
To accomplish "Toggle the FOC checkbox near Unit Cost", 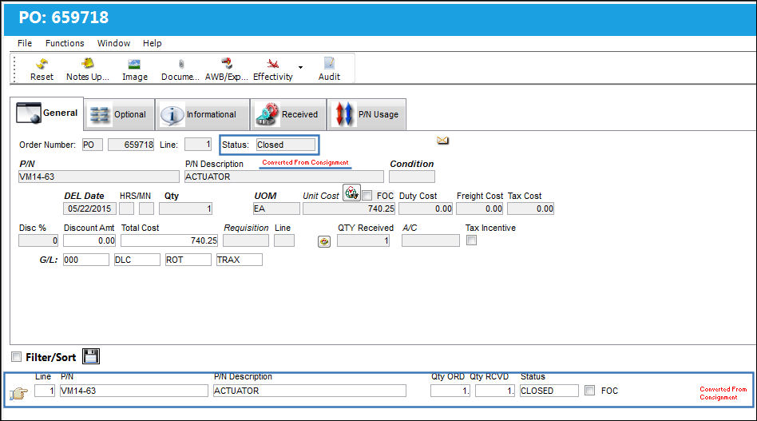I will tap(367, 196).
